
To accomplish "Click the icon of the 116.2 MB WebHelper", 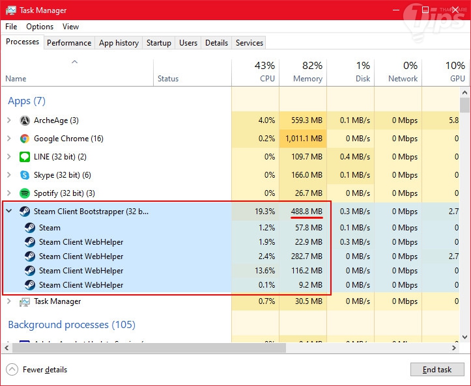I will click(30, 271).
